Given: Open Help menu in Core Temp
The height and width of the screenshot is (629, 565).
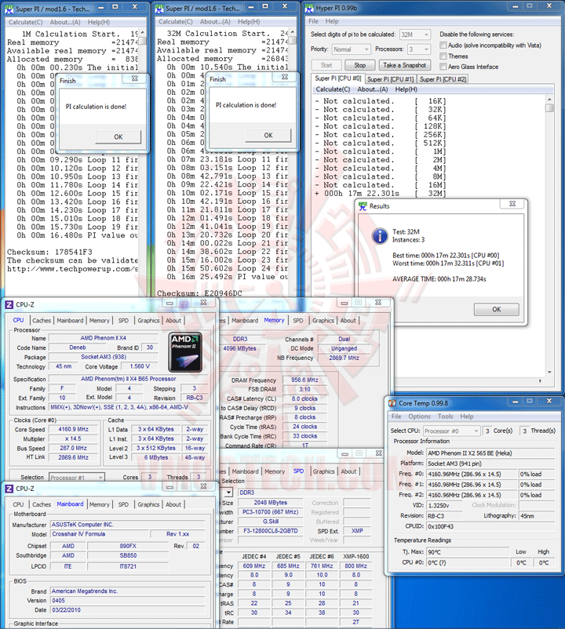Looking at the screenshot, I should (x=467, y=416).
